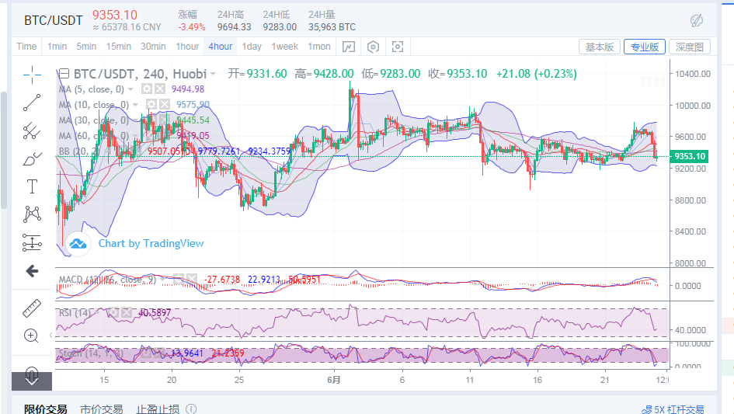Expand RSI (14) dropdown arrow
The height and width of the screenshot is (414, 734).
tap(97, 312)
